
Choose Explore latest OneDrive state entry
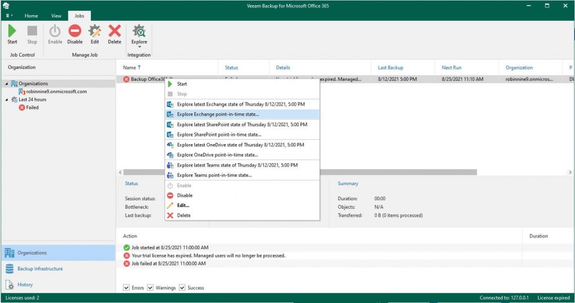pos(242,145)
